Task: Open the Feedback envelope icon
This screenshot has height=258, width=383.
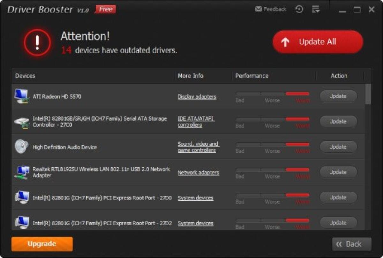Action: coord(257,9)
